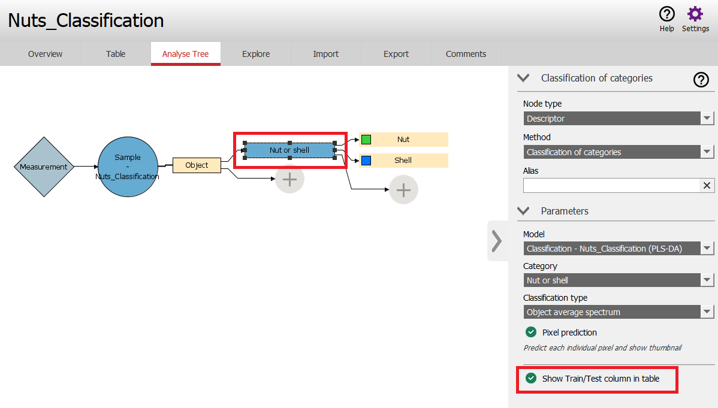The image size is (718, 408).
Task: Click into the Alias text field
Action: [x=611, y=186]
